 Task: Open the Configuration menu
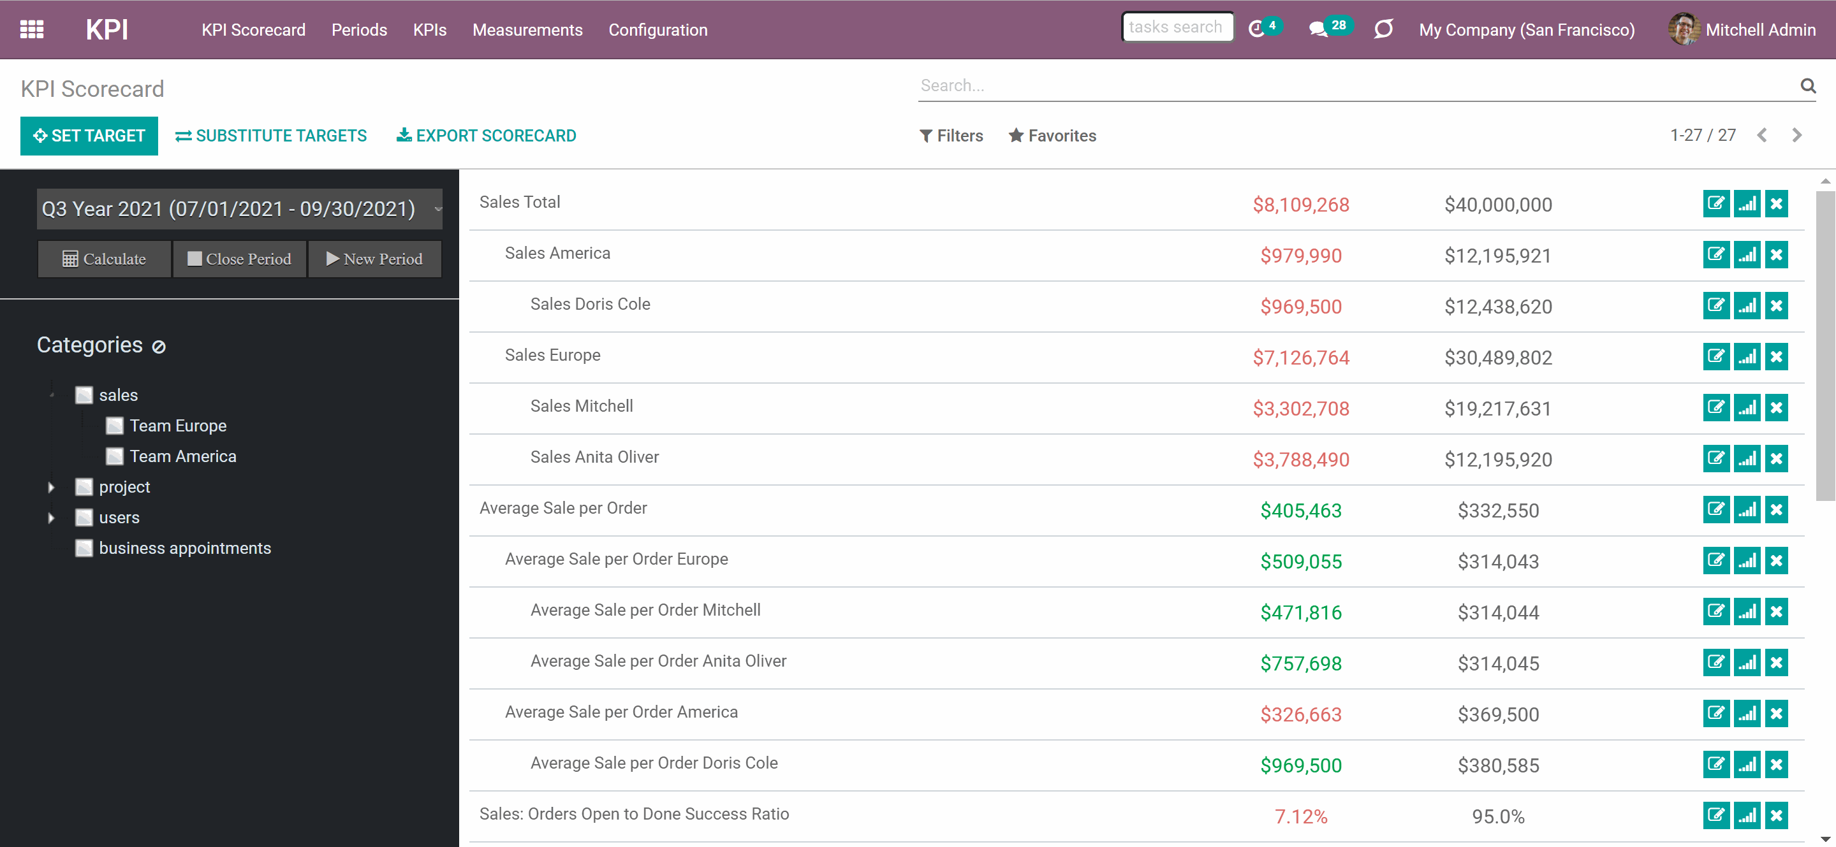pos(658,29)
